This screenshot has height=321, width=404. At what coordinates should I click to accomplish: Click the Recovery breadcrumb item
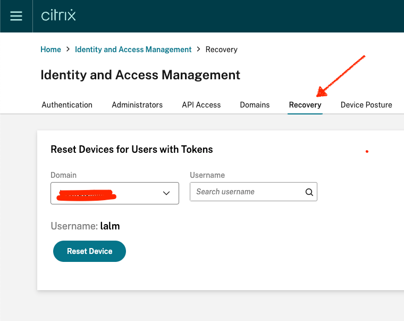[221, 50]
